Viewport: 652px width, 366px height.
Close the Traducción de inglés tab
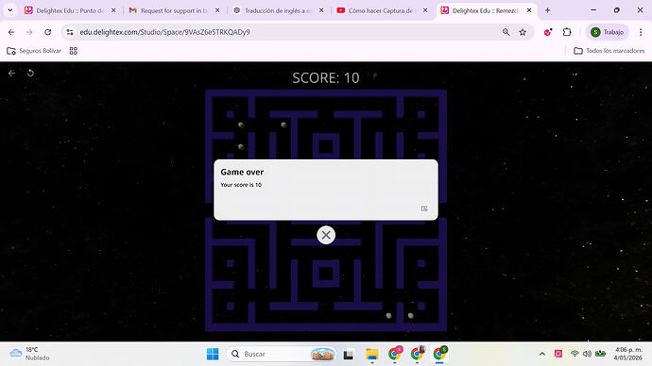pos(321,10)
